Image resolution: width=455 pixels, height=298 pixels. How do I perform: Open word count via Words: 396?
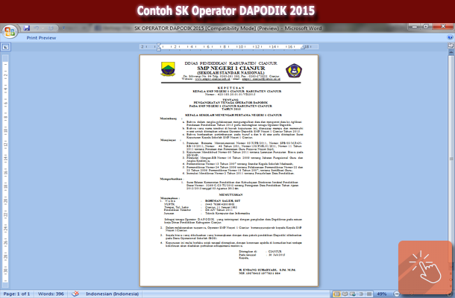click(51, 294)
